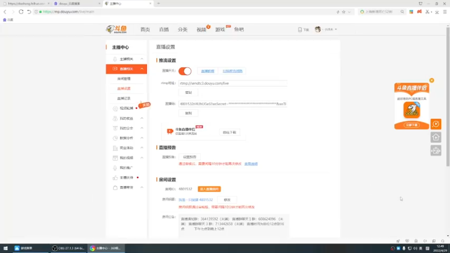Image resolution: width=450 pixels, height=253 pixels.
Task: Click the Douyu logo in header
Action: (116, 29)
